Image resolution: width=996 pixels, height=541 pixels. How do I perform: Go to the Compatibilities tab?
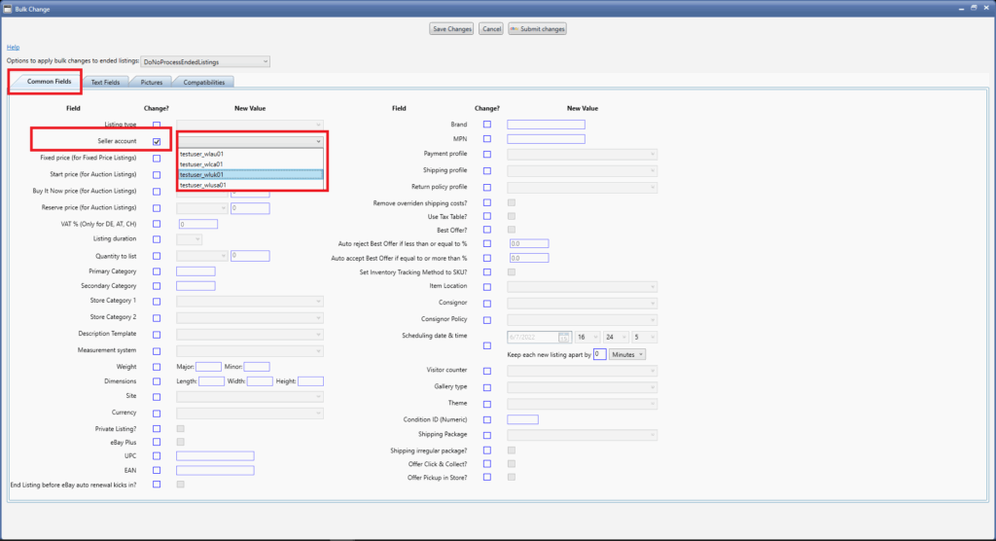(204, 83)
